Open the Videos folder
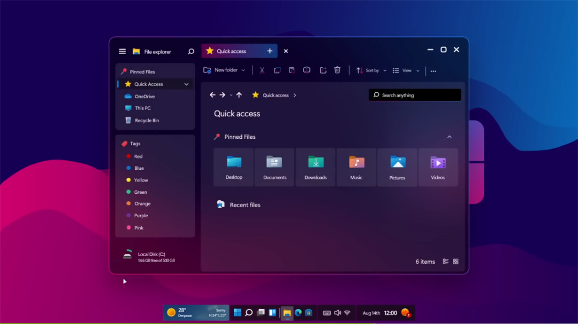 click(x=438, y=167)
